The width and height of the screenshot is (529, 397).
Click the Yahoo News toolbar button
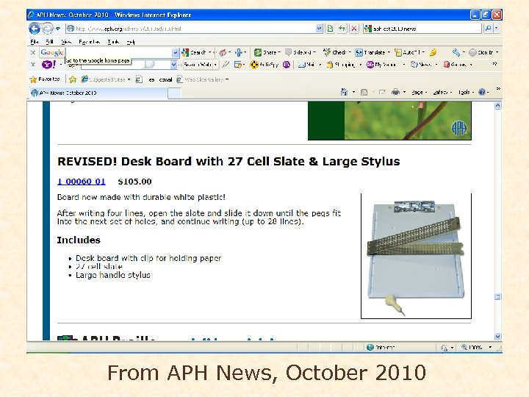(x=422, y=64)
